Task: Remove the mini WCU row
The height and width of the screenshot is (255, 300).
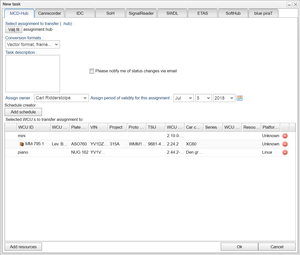Action: [x=285, y=136]
